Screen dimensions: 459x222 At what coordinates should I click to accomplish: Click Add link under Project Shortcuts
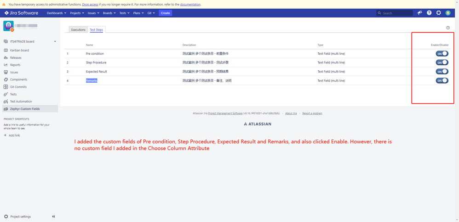click(14, 136)
